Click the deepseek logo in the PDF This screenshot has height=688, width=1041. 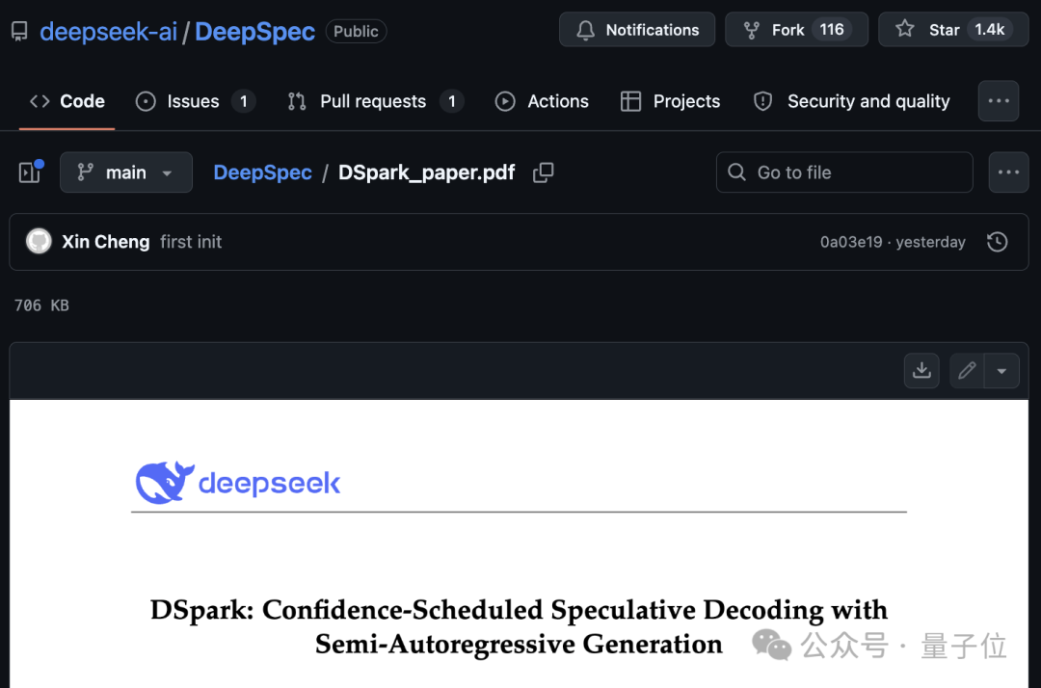click(x=238, y=483)
